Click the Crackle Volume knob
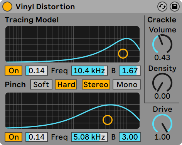Image resolution: width=182 pixels, height=145 pixels. coord(162,44)
